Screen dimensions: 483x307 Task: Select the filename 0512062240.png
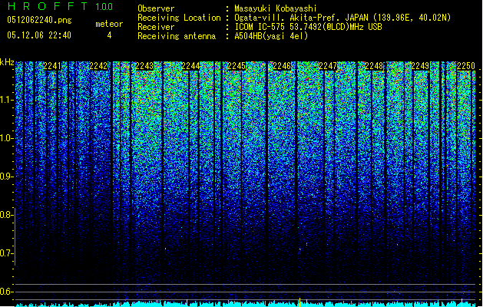[x=39, y=20]
